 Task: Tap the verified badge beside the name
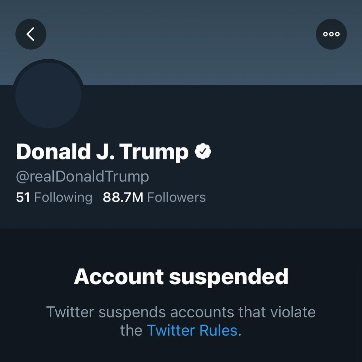click(203, 152)
